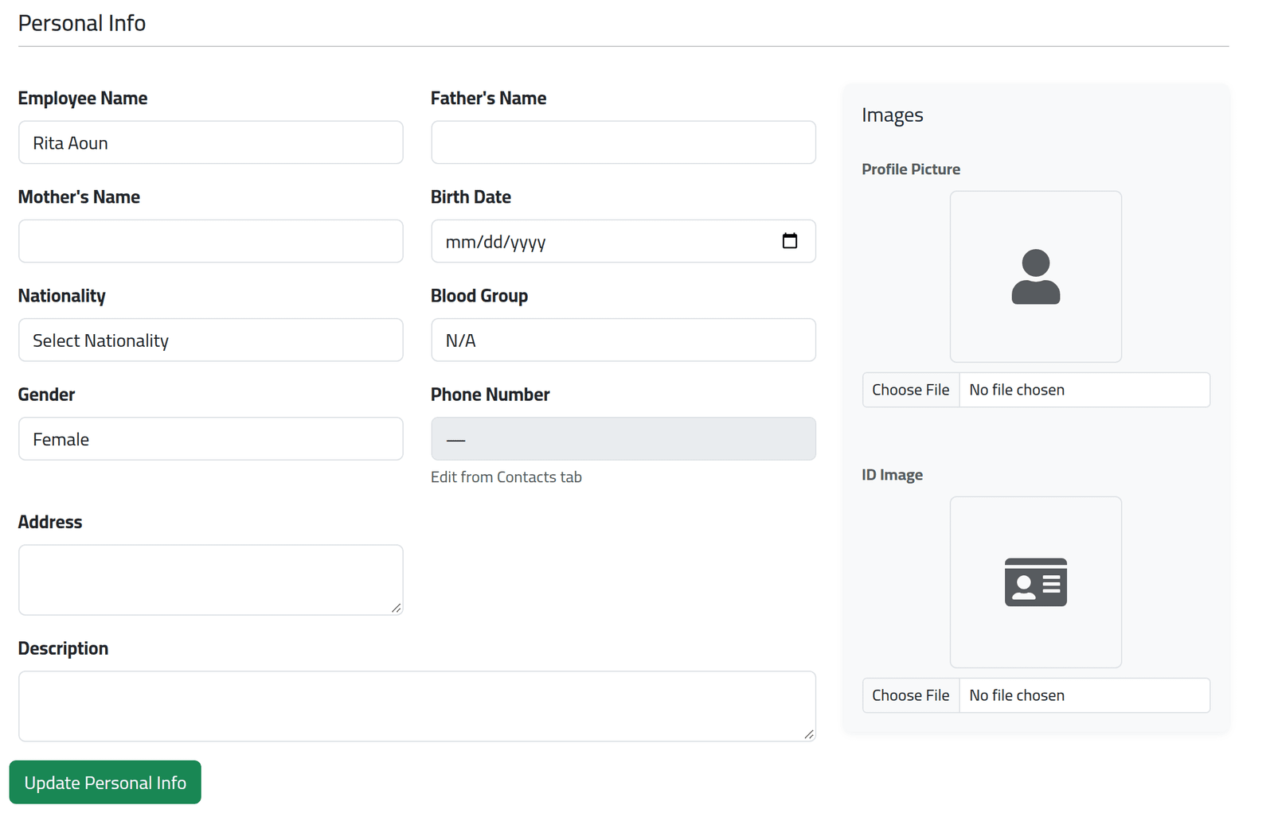Focus the Mother's Name field
The height and width of the screenshot is (813, 1274).
(x=211, y=241)
